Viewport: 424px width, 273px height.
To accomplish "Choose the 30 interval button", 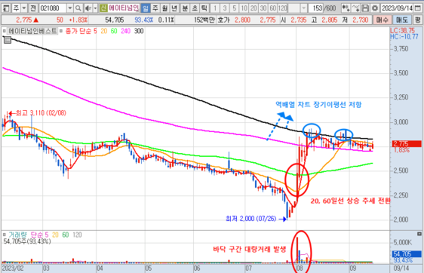I will (x=263, y=8).
